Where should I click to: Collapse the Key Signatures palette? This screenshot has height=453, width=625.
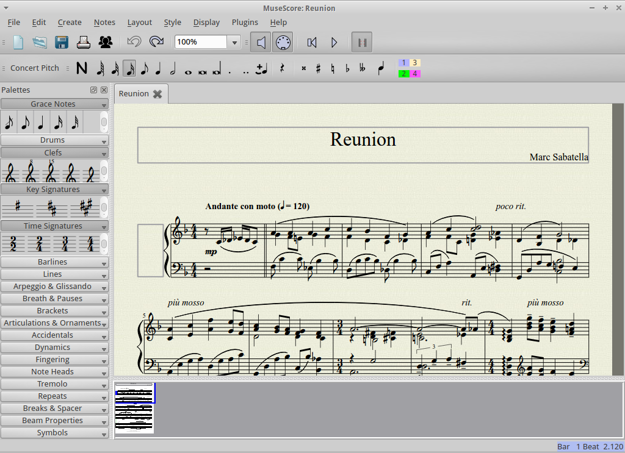54,190
